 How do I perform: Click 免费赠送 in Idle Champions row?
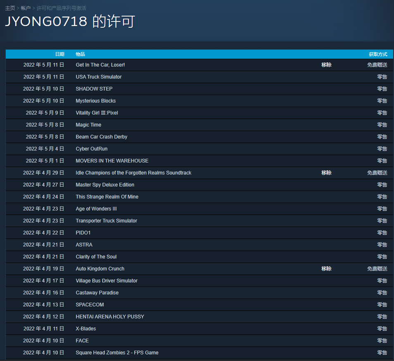pos(377,173)
